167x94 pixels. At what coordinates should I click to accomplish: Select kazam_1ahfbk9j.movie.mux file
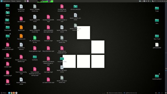pyautogui.click(x=35, y=8)
